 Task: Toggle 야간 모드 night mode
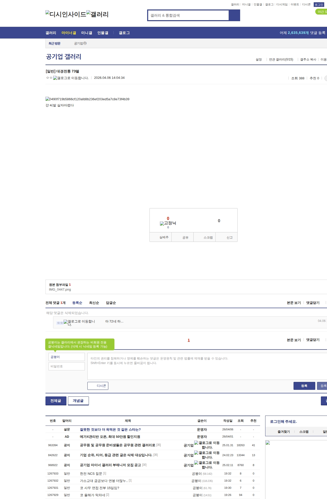pyautogui.click(x=321, y=12)
